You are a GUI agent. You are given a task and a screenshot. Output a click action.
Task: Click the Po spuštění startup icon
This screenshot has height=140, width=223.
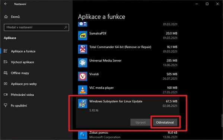click(x=6, y=105)
